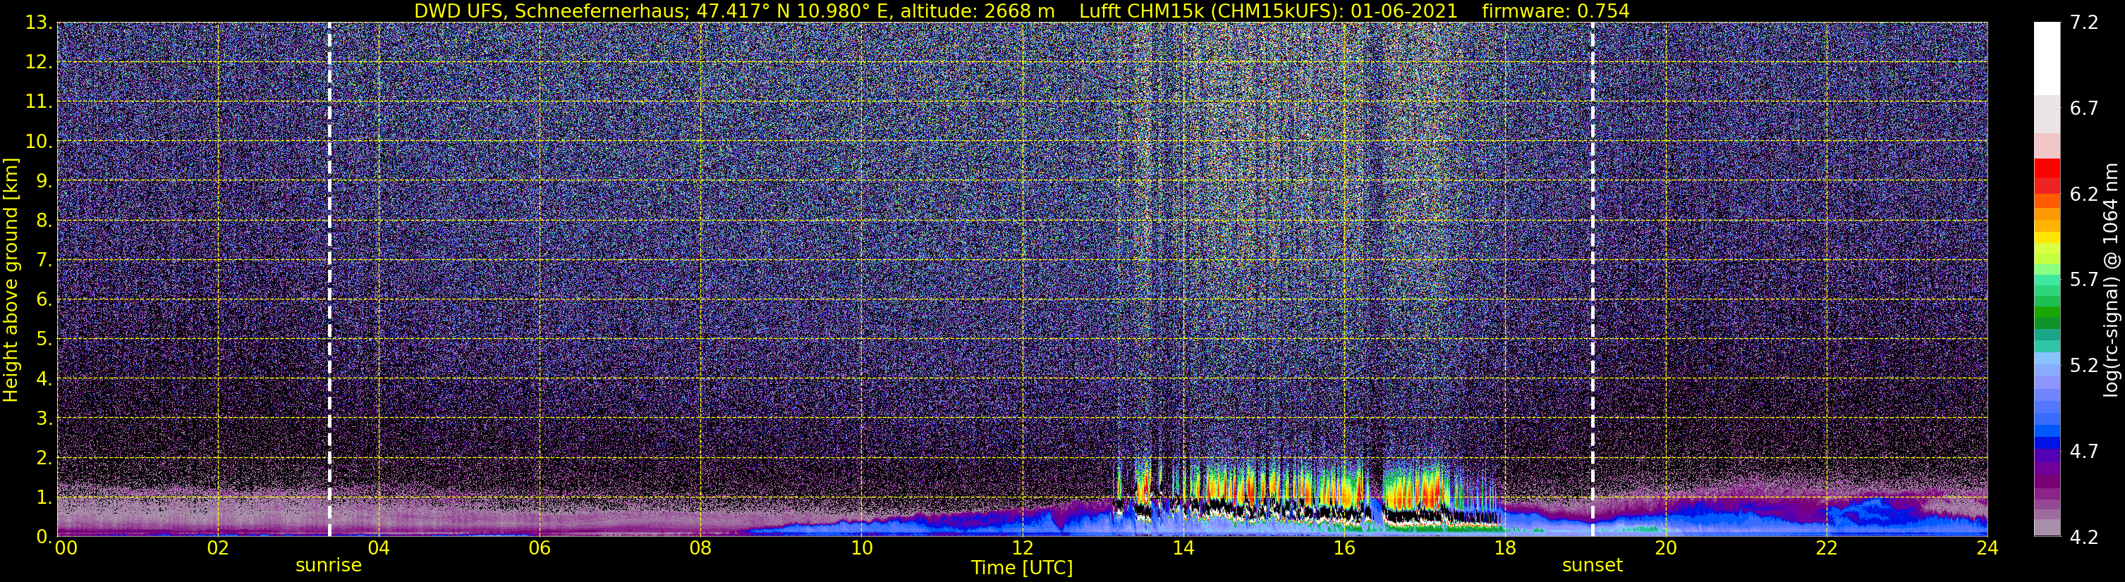
Task: Click the "Height above ground [km]" axis title
Action: (11, 280)
